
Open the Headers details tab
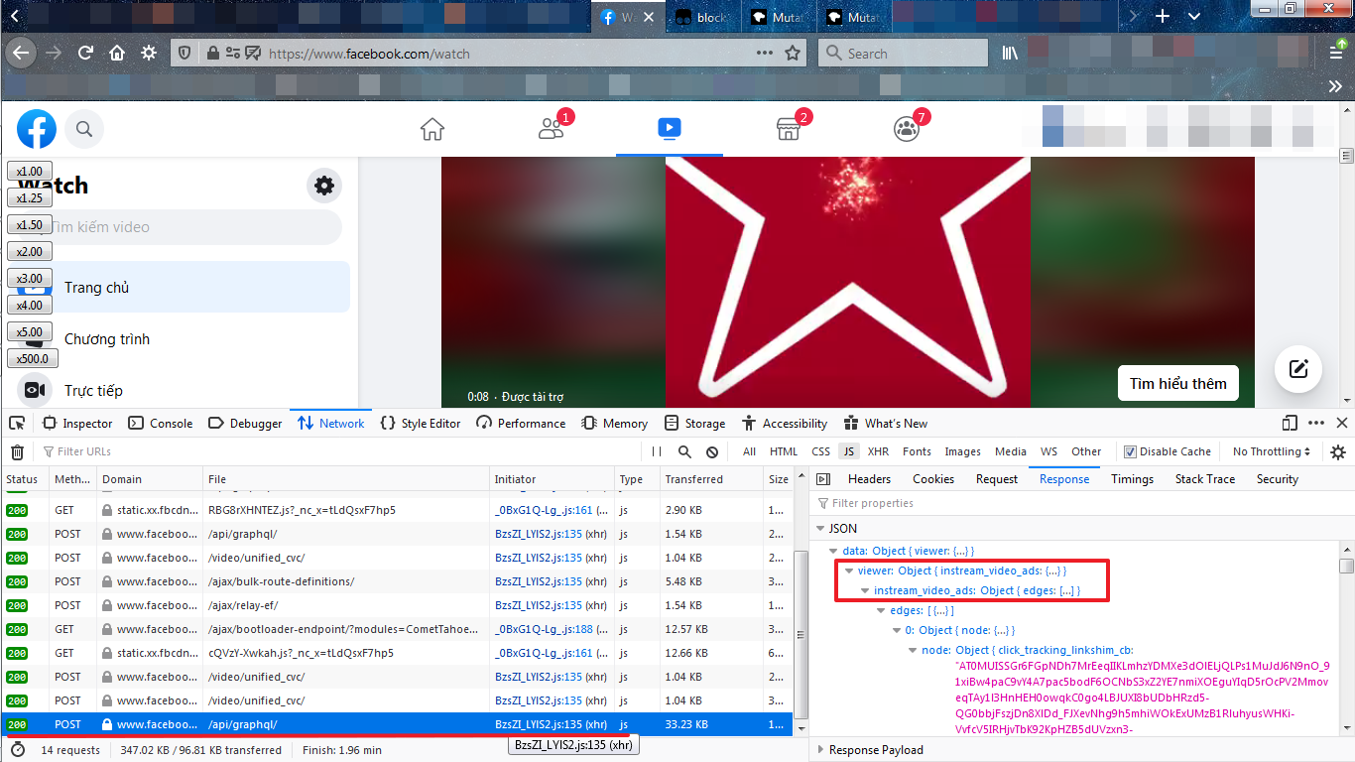pyautogui.click(x=869, y=479)
